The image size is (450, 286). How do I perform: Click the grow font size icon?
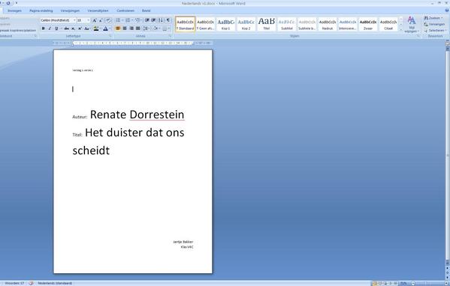94,20
